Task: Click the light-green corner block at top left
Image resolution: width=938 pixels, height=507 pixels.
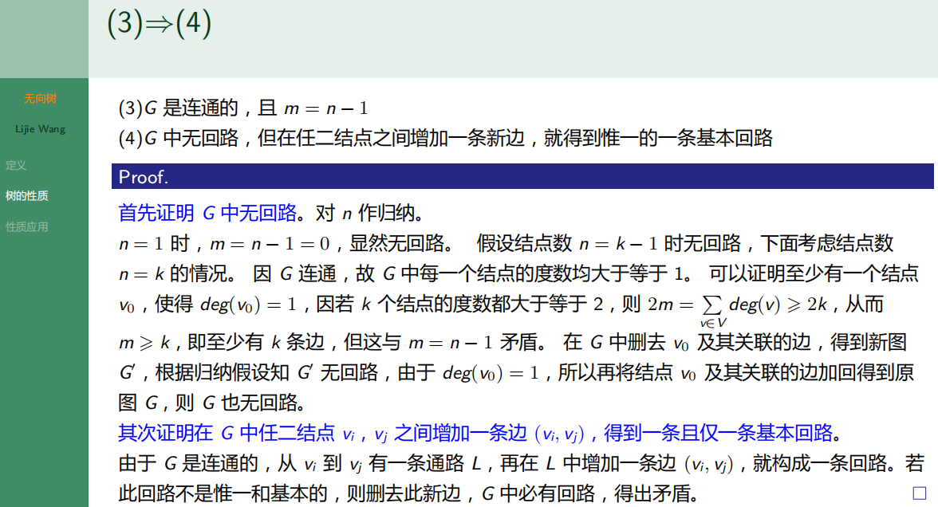Action: point(44,38)
